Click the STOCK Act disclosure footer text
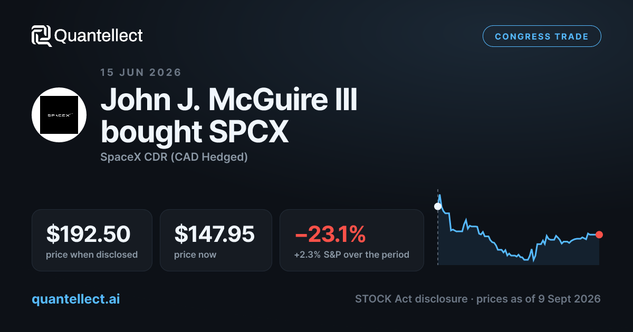This screenshot has width=633, height=332. click(x=411, y=299)
